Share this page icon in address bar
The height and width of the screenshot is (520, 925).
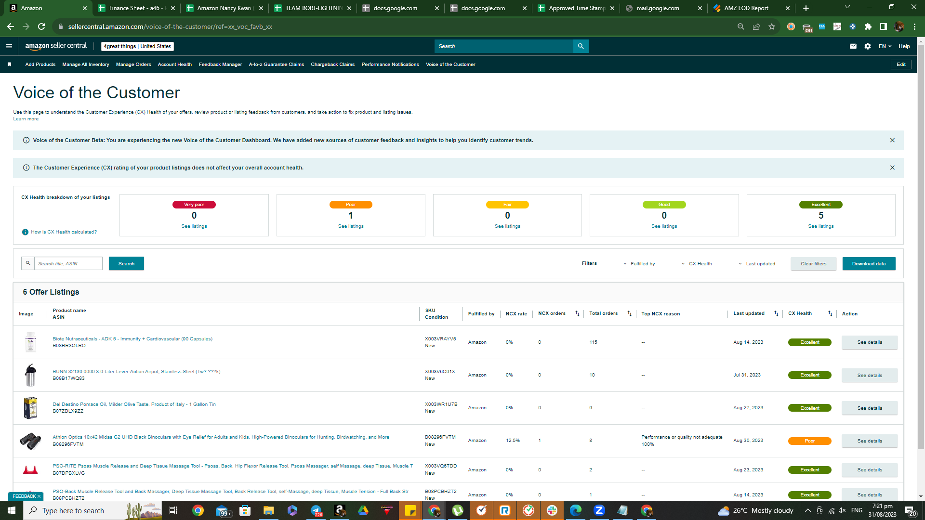coord(756,26)
